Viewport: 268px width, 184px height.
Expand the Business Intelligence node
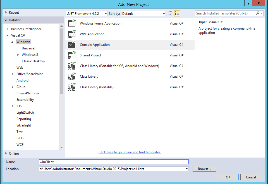point(7,29)
